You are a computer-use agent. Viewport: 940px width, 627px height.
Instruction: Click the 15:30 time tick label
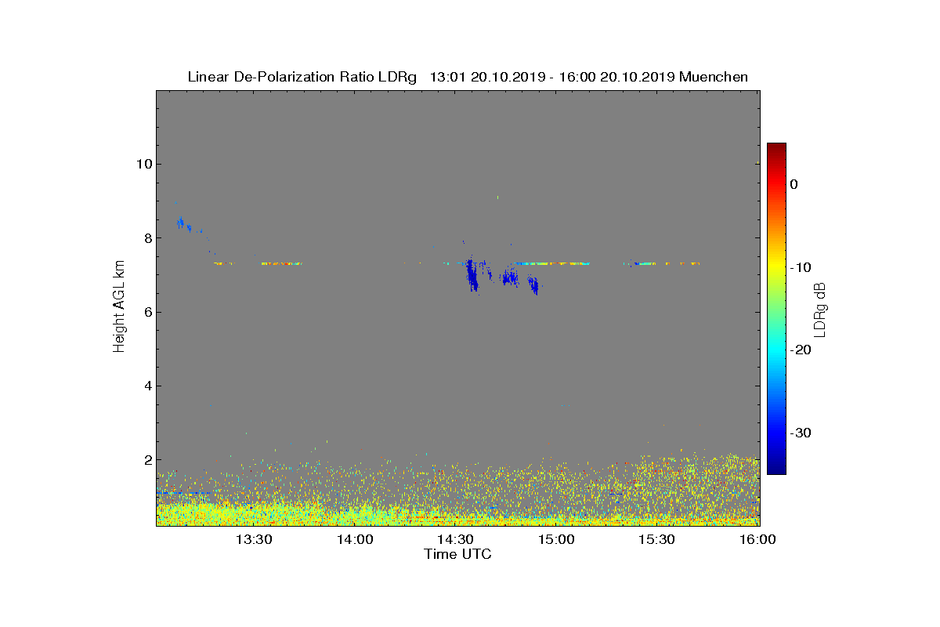pos(657,539)
